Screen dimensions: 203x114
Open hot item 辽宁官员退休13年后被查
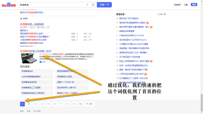[x=130, y=57]
